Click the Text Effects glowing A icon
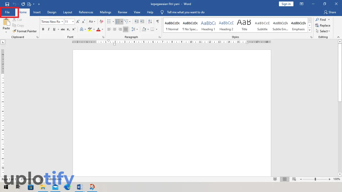 [82, 29]
